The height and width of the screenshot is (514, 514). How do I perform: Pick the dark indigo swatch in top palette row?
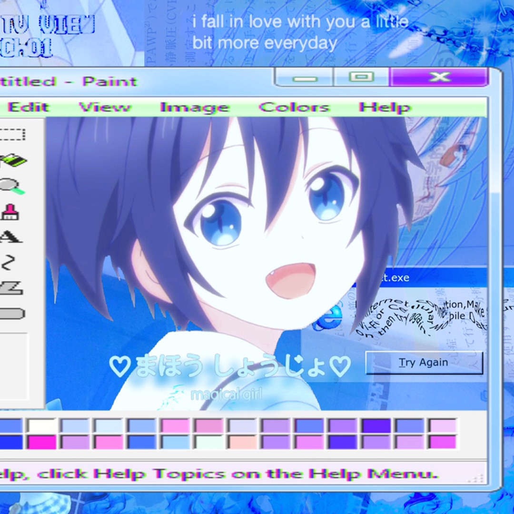pos(376,425)
